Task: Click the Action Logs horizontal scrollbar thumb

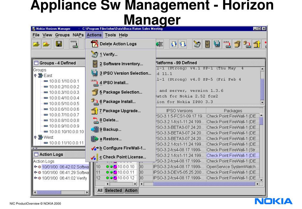Action: tap(49, 192)
